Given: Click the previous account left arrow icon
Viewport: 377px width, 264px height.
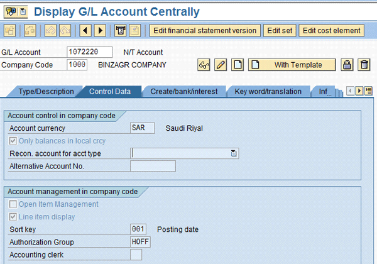Looking at the screenshot, I should point(85,31).
